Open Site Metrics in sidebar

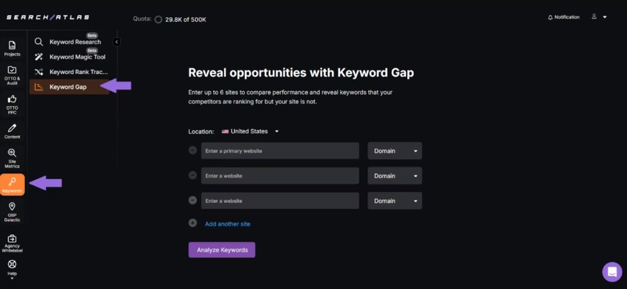[12, 158]
